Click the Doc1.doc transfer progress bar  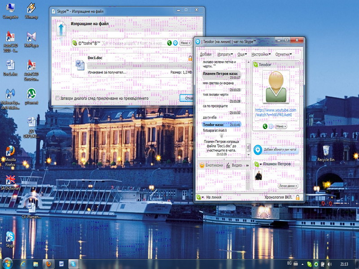[x=139, y=65]
